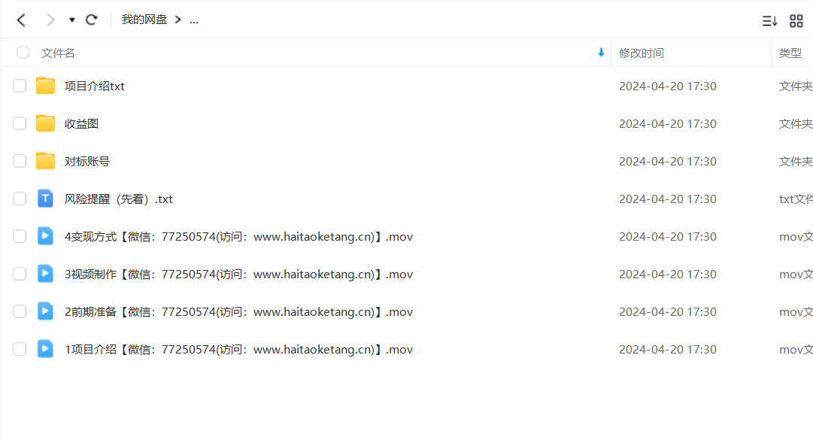Screen dimensions: 813x443
Task: Check the box for 项目介绍txt folder
Action: [20, 86]
